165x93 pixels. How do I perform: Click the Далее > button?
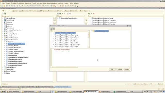(137, 84)
